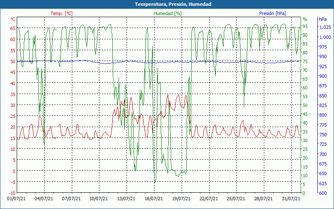The image size is (334, 209).
Task: Click the x-axis date label 13/07/21
Action: point(126,199)
